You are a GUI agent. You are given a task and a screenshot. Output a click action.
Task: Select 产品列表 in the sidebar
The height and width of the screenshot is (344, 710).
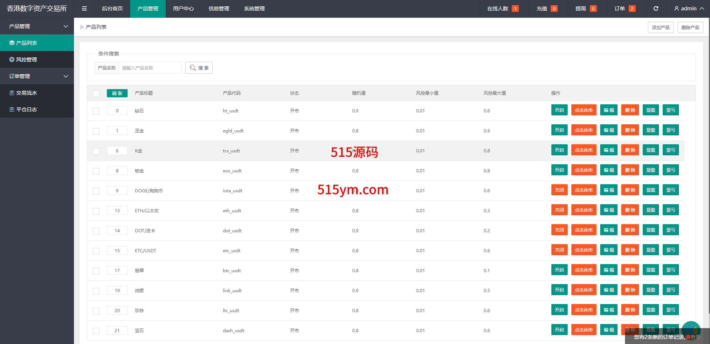coord(37,43)
